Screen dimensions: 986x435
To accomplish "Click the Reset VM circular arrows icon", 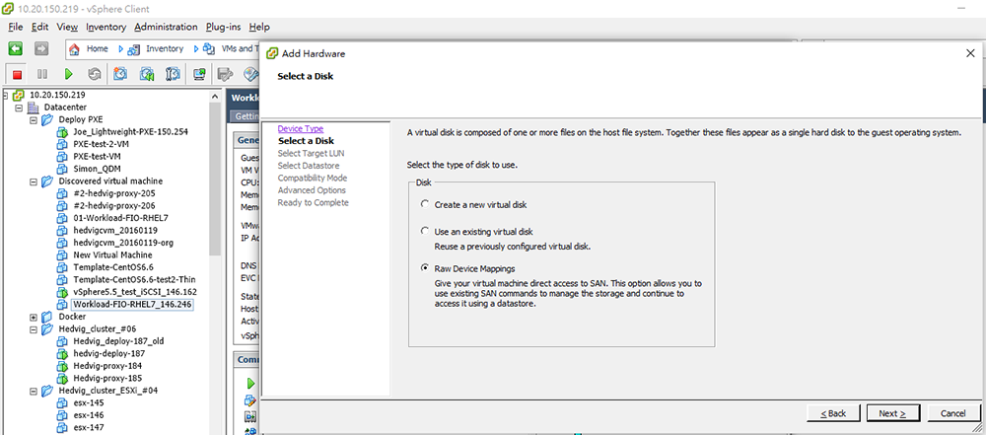I will point(95,74).
